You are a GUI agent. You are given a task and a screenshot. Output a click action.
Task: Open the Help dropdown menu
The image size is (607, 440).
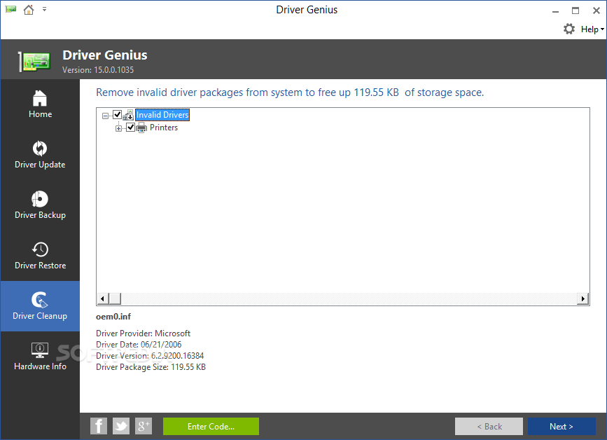(592, 29)
